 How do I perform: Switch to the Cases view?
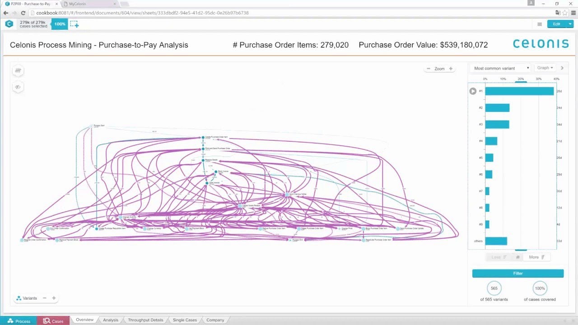click(x=53, y=321)
